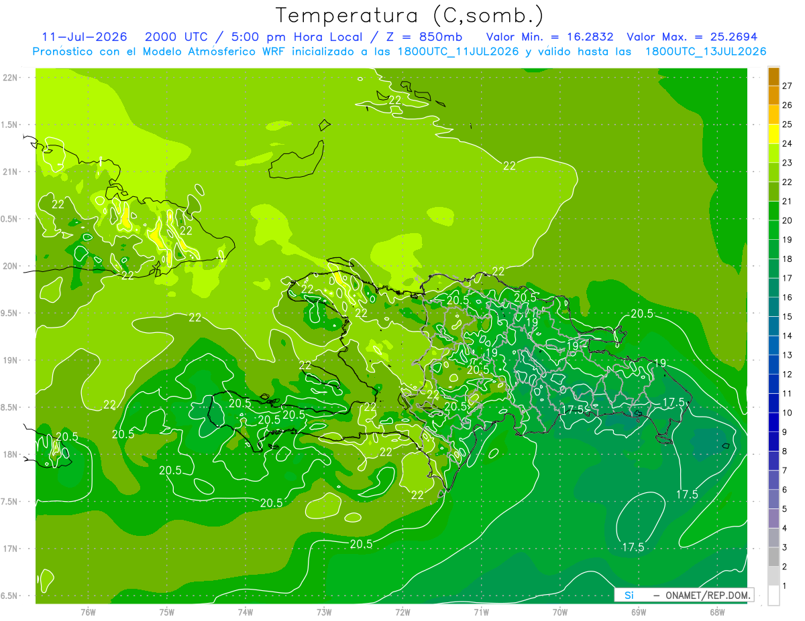Image resolution: width=805 pixels, height=621 pixels.
Task: Click the color bar label 21
Action: (788, 201)
